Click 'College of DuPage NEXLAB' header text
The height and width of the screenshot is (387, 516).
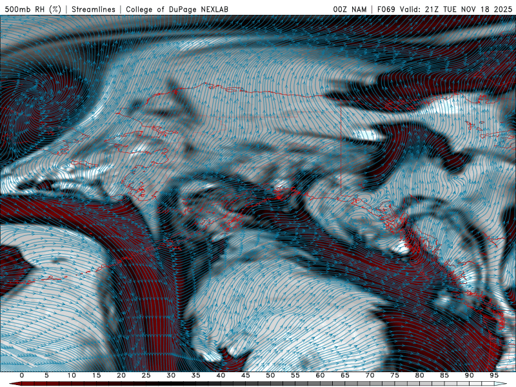177,9
